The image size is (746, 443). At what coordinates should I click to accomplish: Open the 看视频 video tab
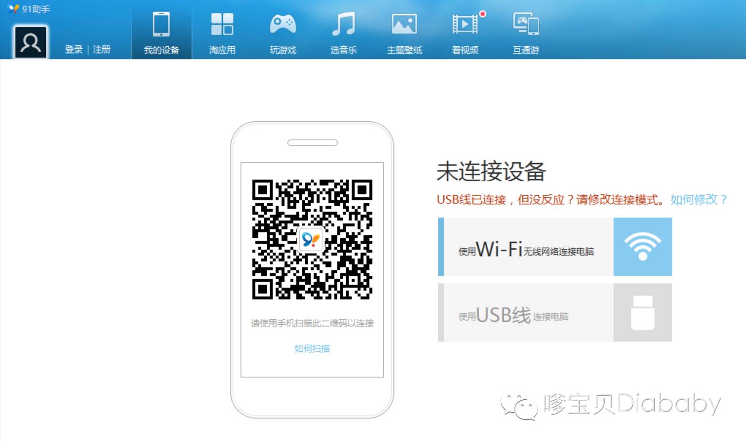pyautogui.click(x=465, y=32)
